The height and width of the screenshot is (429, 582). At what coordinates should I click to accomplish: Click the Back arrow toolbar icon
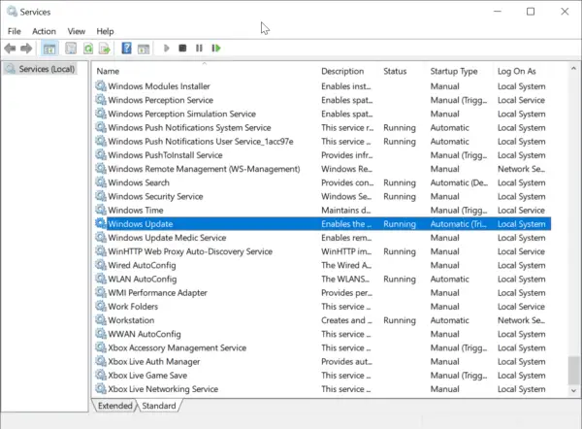tap(11, 48)
